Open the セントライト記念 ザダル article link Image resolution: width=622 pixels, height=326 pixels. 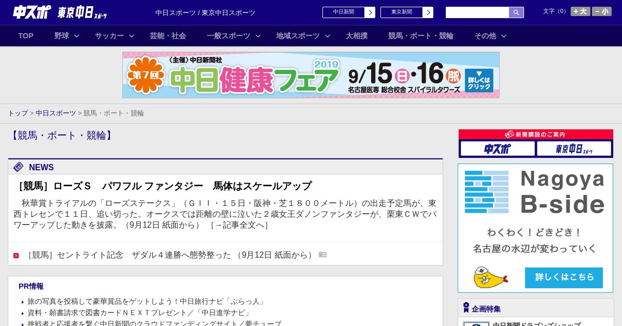click(x=171, y=255)
